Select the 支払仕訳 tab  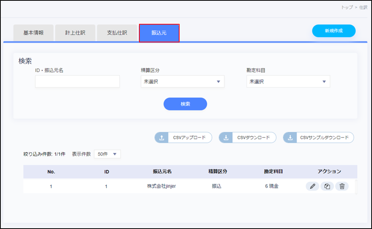pyautogui.click(x=117, y=33)
